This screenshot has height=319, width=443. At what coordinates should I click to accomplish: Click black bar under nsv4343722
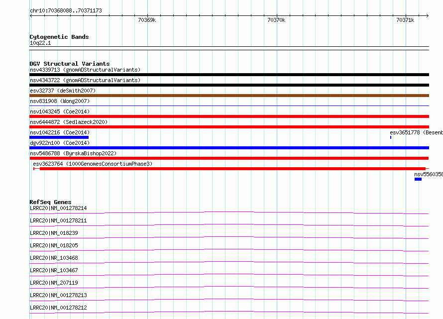[229, 85]
